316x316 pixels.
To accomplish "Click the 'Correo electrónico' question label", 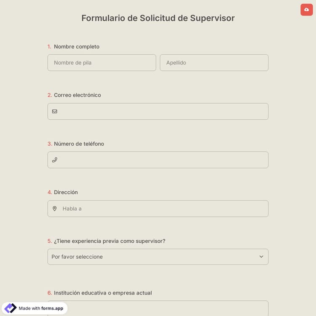I will coord(78,95).
